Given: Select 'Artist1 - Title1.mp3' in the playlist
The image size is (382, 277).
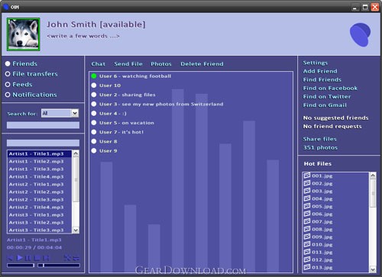Looking at the screenshot, I should tap(40, 153).
